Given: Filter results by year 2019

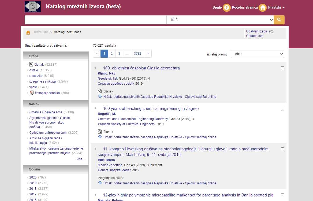Looking at the screenshot, I should coord(33,183).
